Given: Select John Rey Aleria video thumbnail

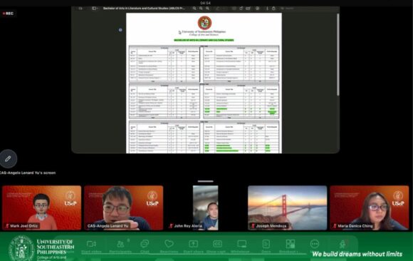Looking at the screenshot, I should click(x=206, y=208).
